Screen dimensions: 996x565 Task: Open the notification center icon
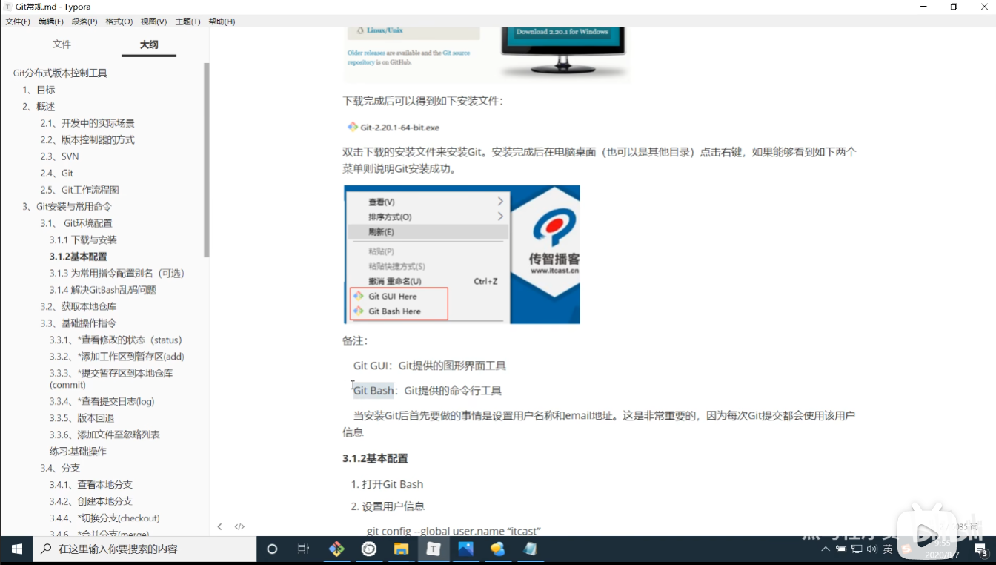(x=980, y=549)
